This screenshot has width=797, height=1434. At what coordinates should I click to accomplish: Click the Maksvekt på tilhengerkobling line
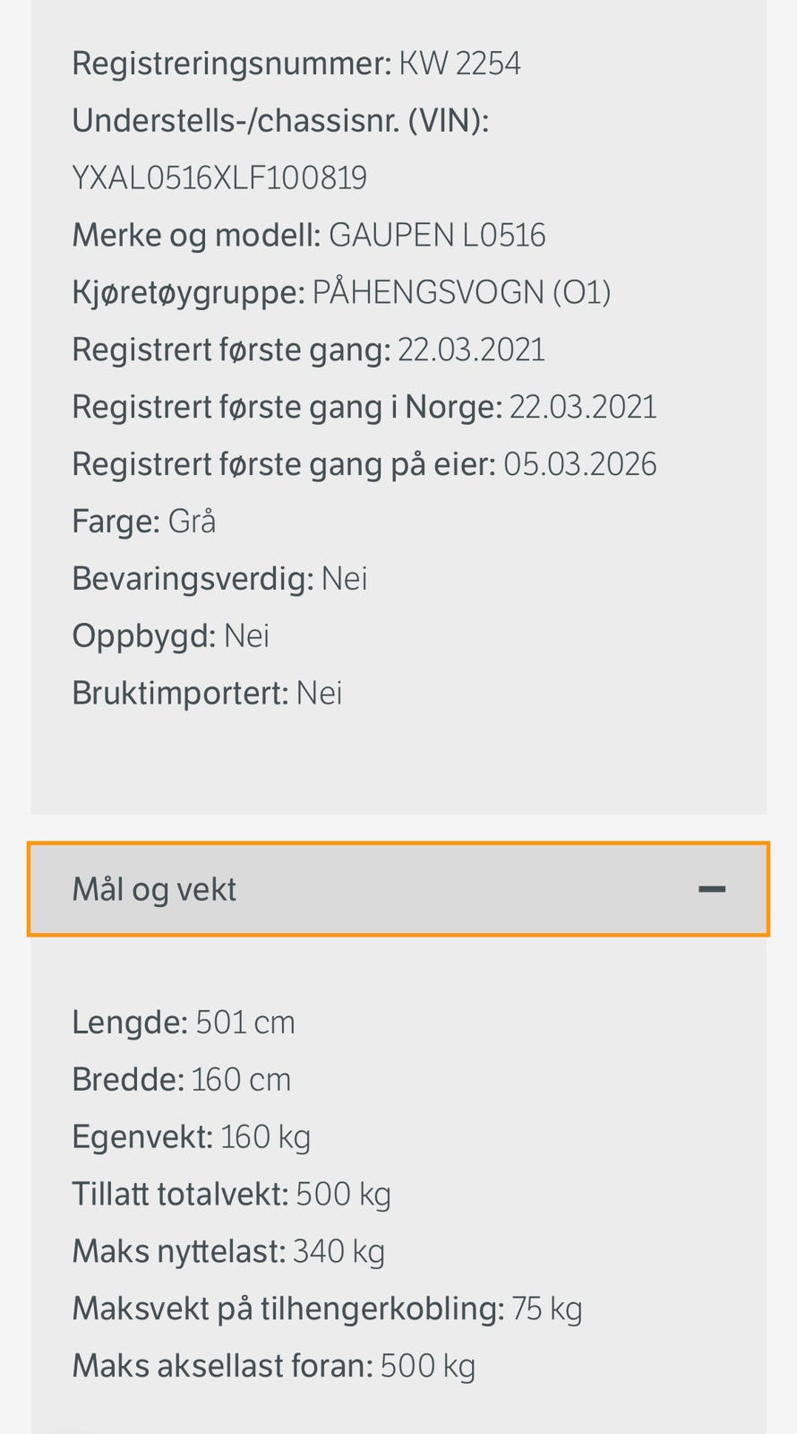pos(327,1309)
